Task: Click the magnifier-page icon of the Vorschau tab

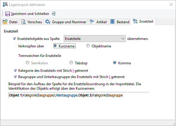Action: click(23, 22)
